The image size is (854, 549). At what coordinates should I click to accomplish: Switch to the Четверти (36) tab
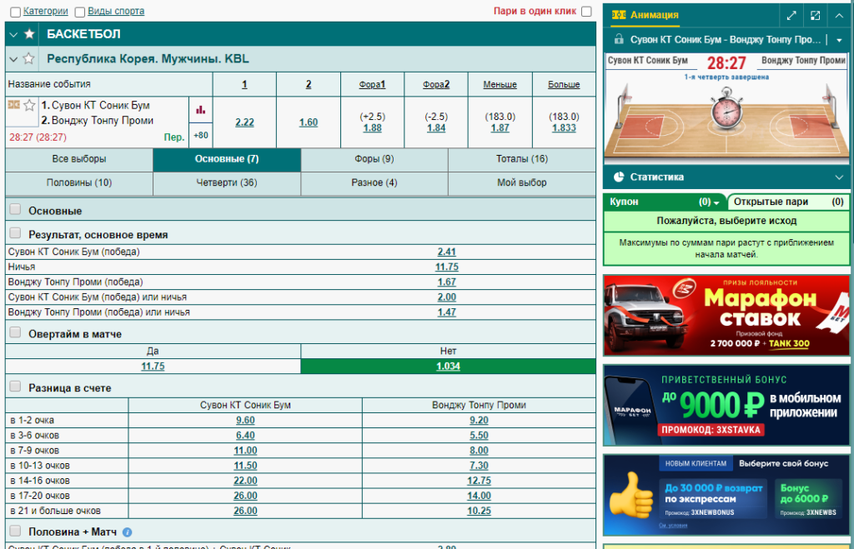click(227, 183)
